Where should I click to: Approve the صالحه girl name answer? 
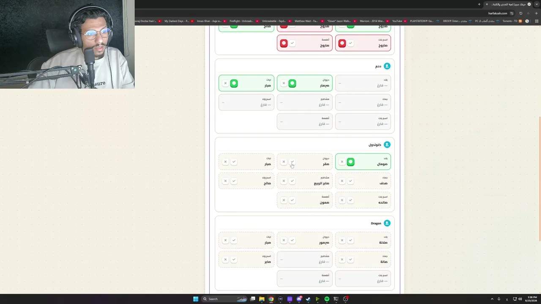[350, 200]
